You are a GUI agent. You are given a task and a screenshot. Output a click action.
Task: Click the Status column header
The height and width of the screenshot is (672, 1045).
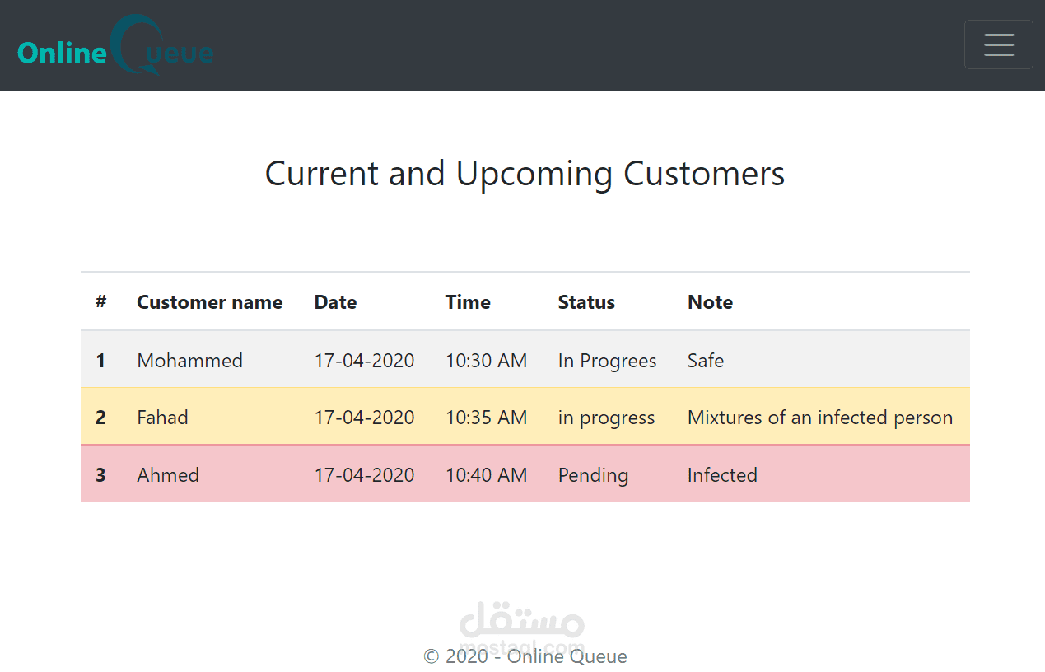(x=586, y=302)
